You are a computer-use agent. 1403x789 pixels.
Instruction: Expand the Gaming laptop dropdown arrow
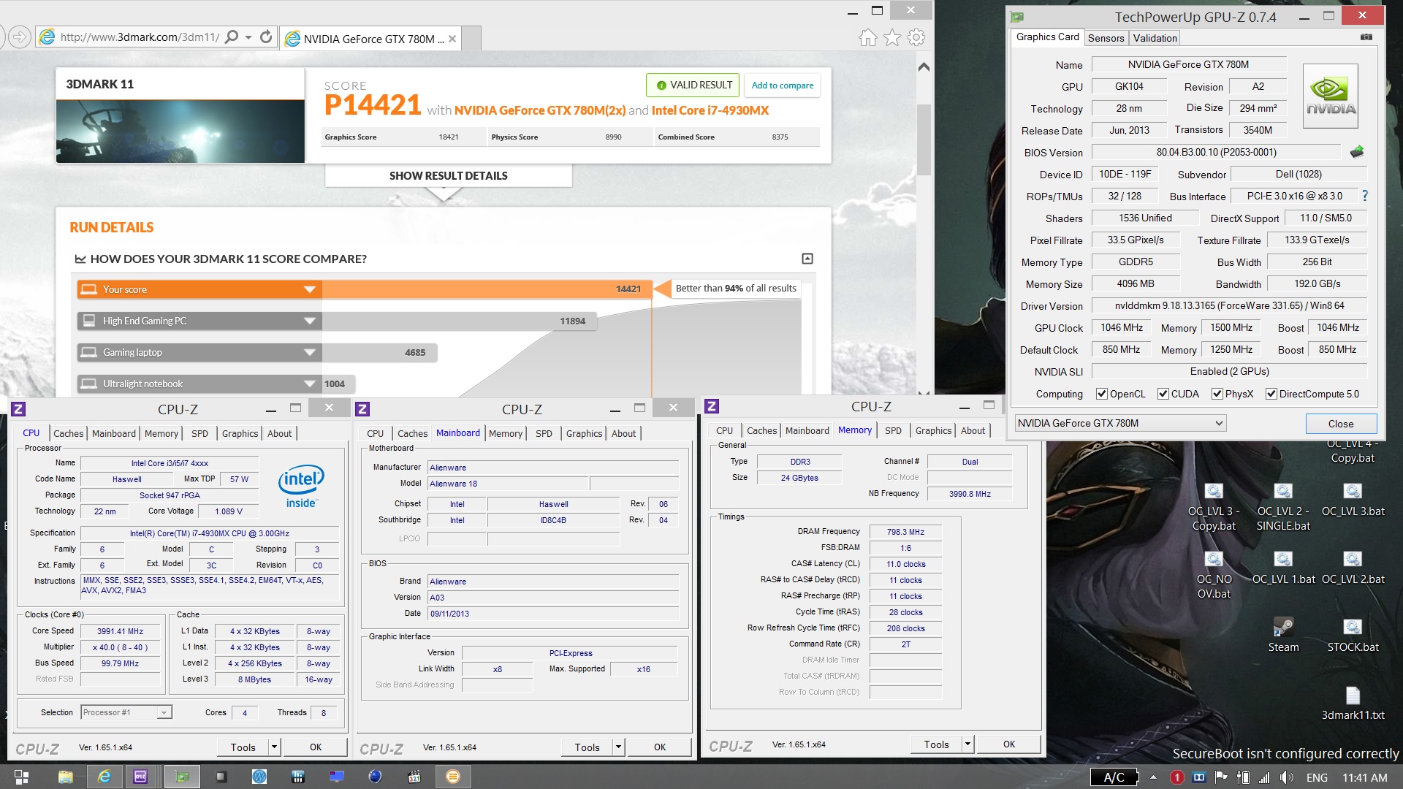coord(309,352)
